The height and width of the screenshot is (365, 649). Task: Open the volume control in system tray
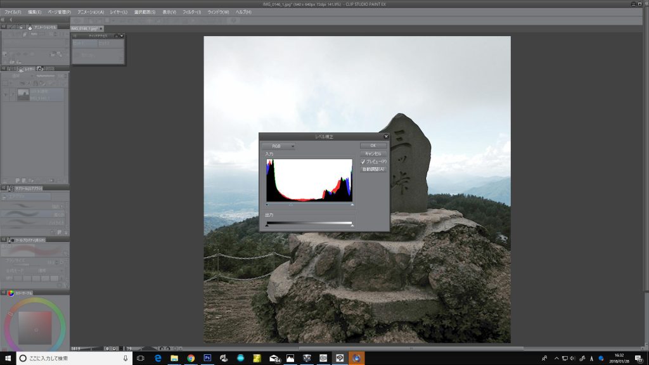[573, 359]
